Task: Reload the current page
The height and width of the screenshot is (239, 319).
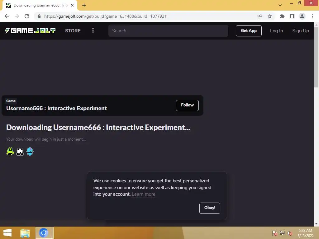Action: (x=27, y=16)
